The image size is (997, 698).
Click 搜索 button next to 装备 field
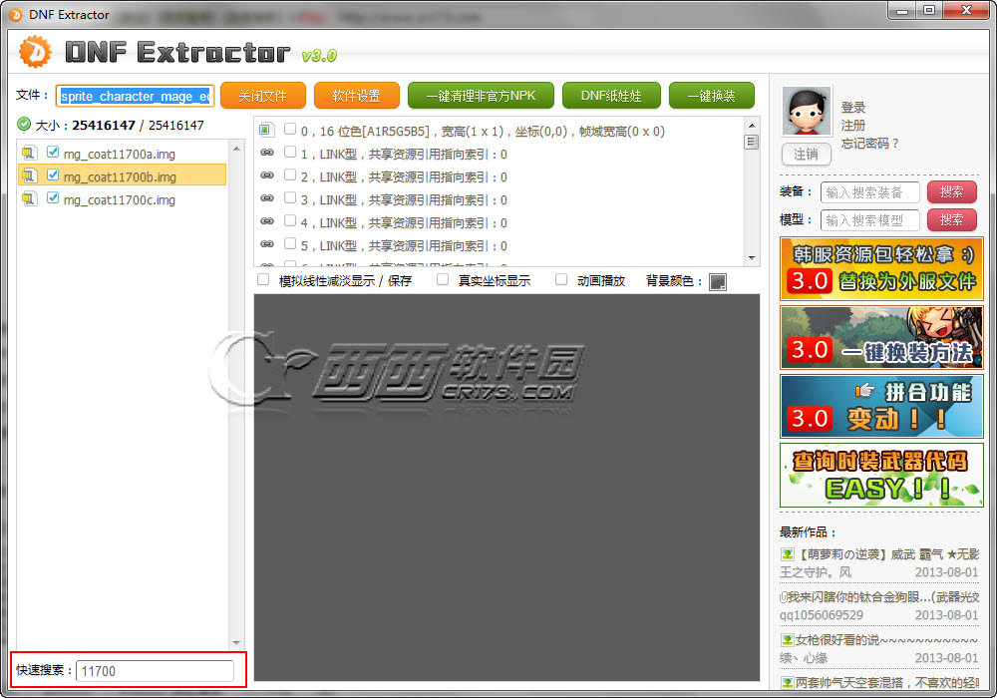click(952, 192)
